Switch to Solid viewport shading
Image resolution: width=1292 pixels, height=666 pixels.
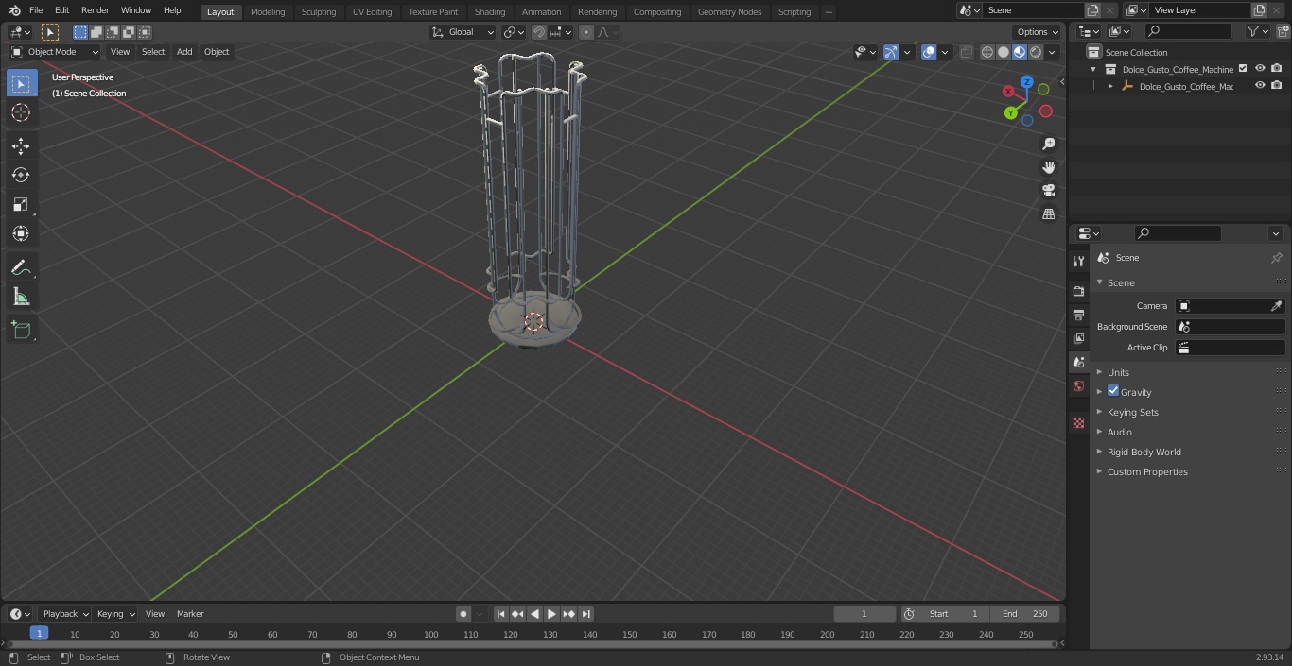point(1004,52)
